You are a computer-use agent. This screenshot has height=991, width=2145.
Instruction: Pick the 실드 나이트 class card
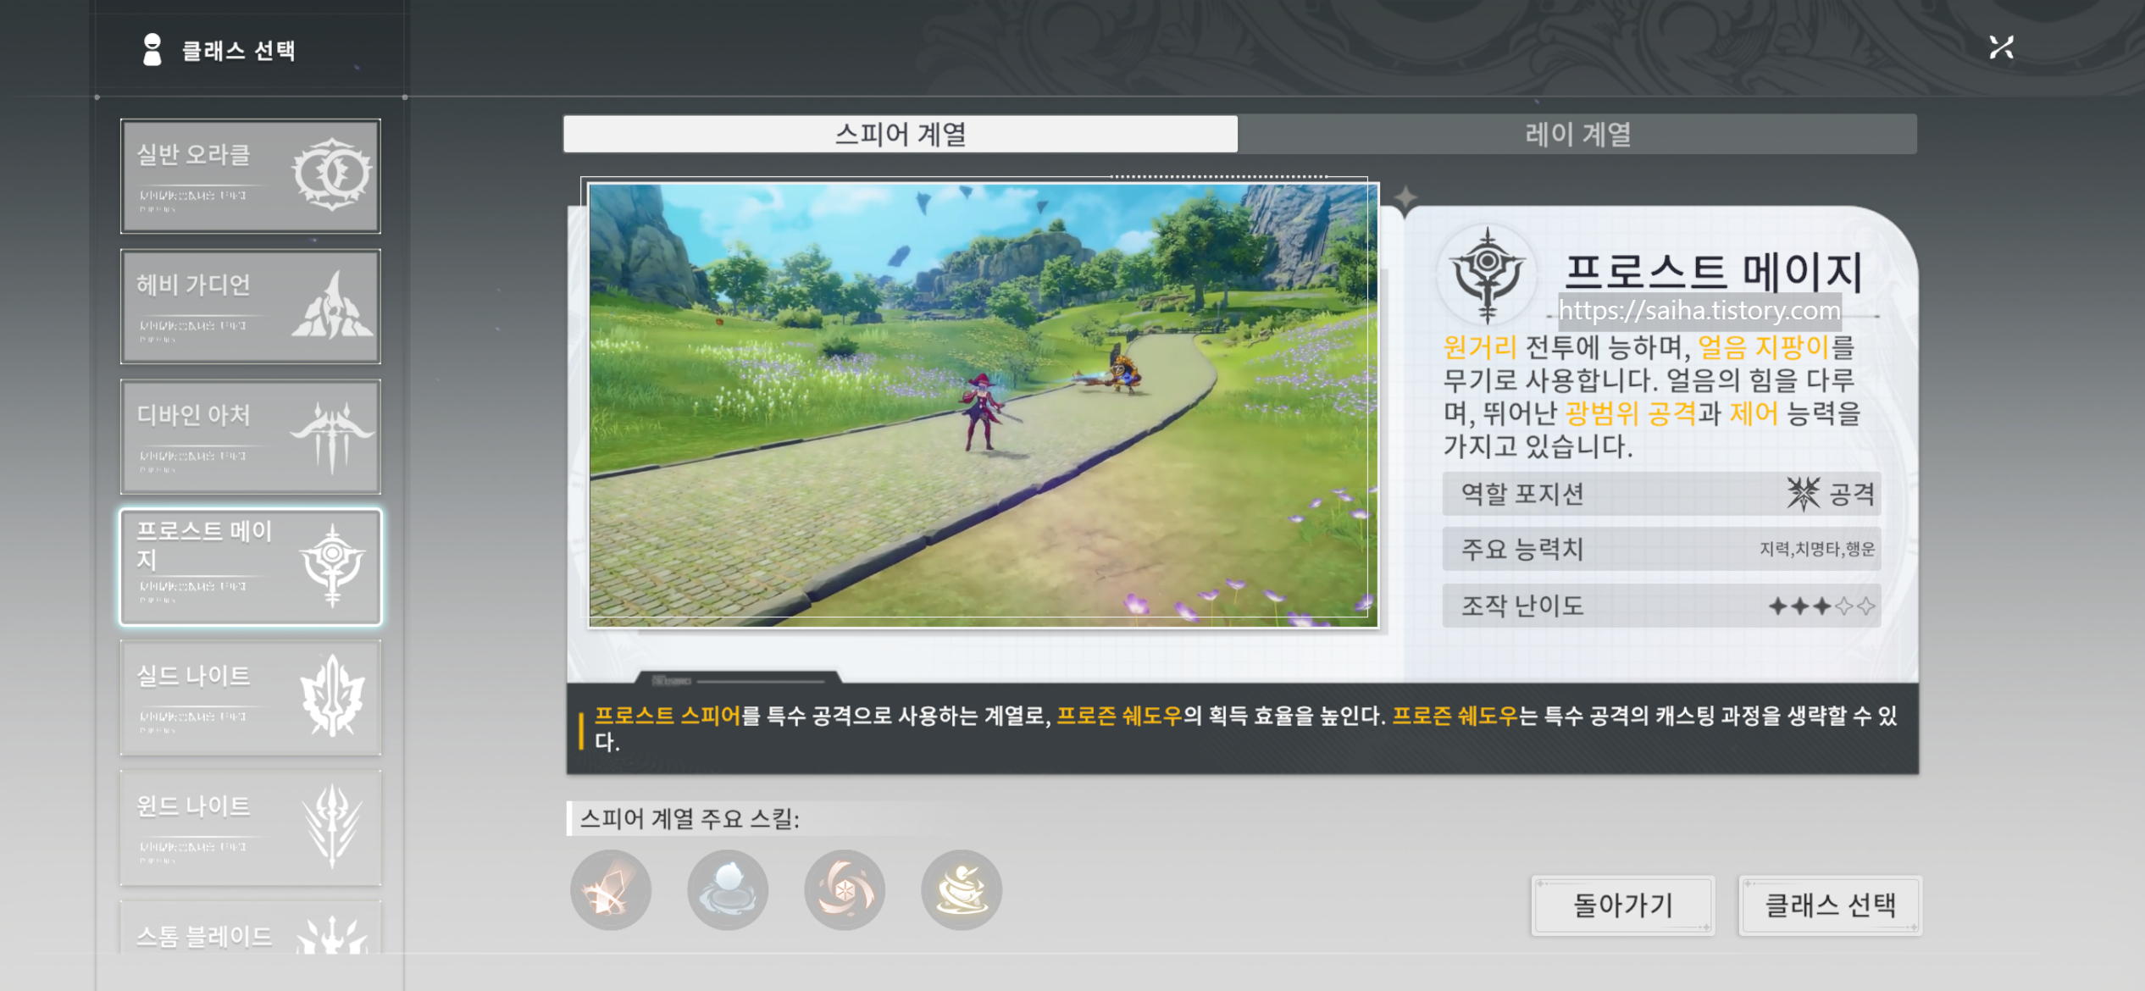[x=250, y=698]
